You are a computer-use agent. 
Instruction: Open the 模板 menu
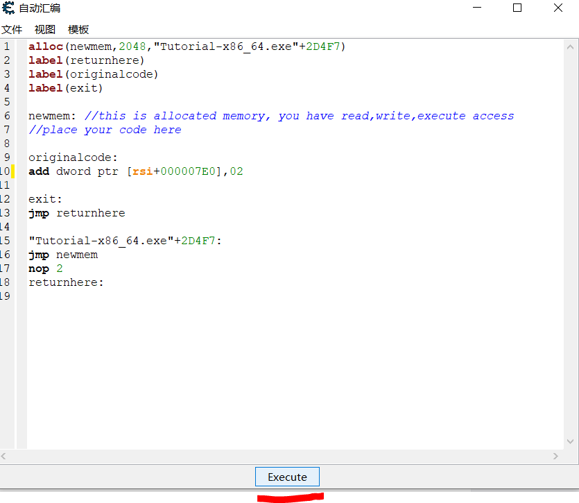78,30
